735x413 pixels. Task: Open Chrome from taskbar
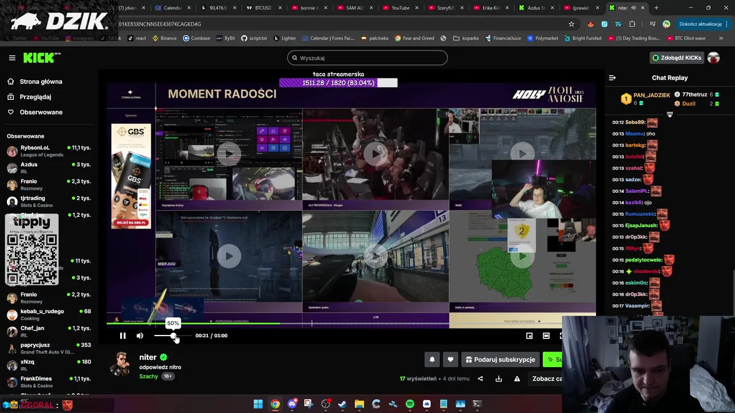[x=275, y=404]
